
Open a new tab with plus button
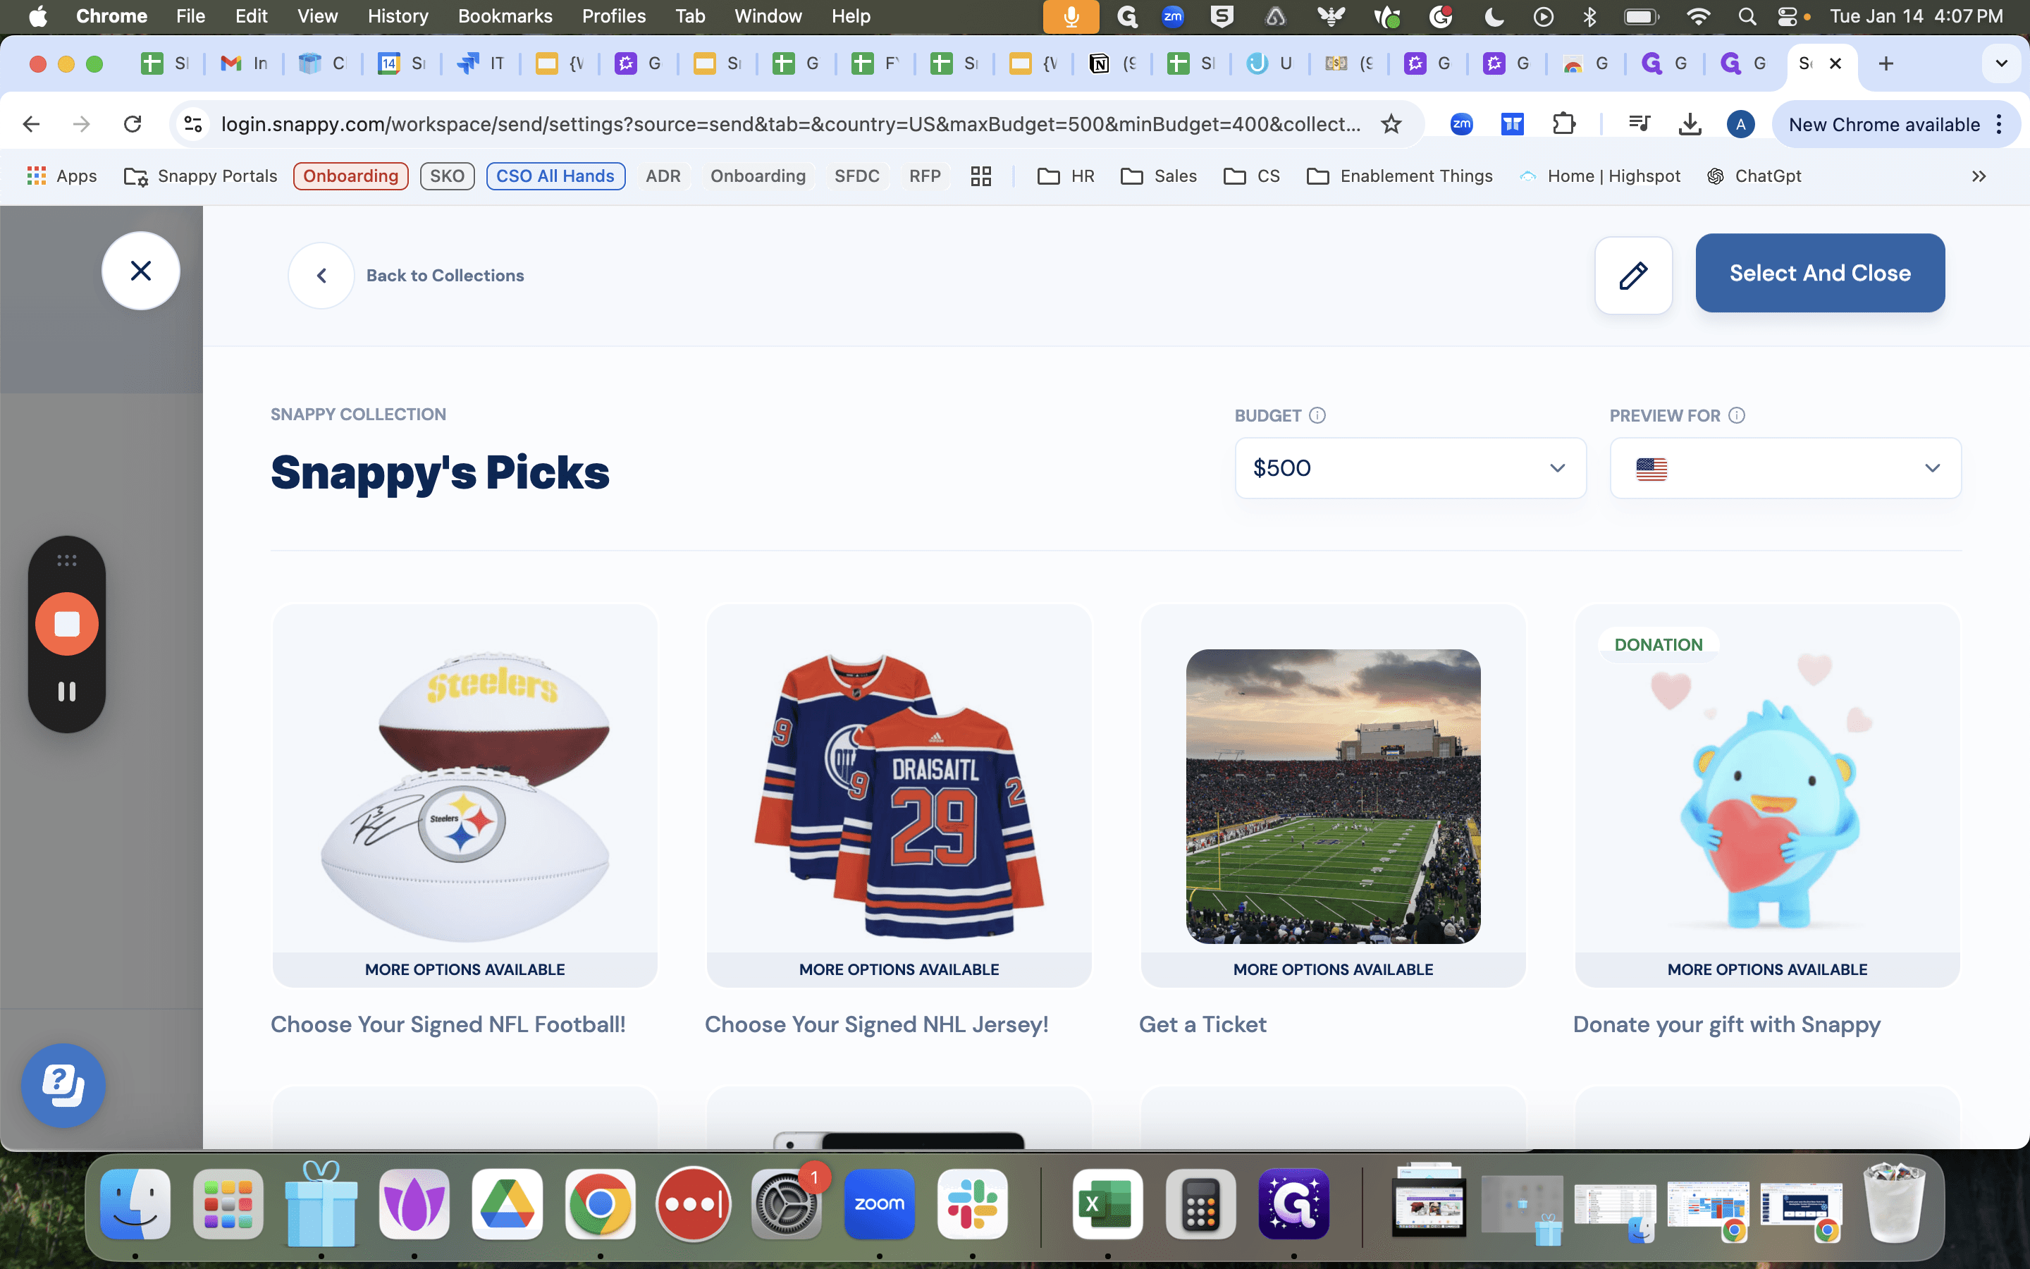[x=1886, y=63]
